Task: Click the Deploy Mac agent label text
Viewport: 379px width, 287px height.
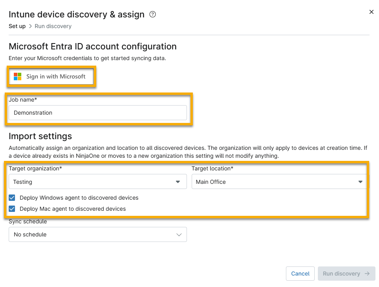Action: point(73,209)
